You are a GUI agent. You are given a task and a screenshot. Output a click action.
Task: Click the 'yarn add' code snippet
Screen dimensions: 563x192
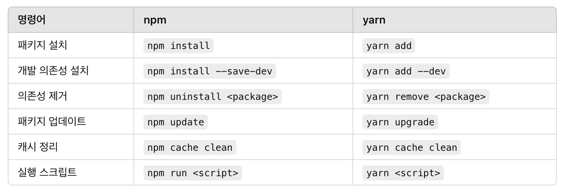389,46
